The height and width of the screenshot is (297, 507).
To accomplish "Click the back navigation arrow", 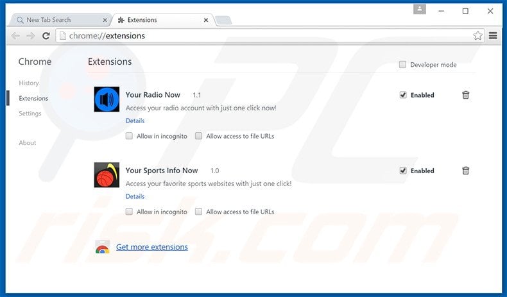I will [x=15, y=36].
